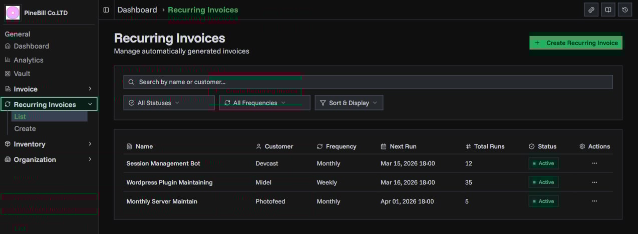Click the Wordpress Plugin Maintaining row name
The image size is (638, 234).
(x=169, y=182)
